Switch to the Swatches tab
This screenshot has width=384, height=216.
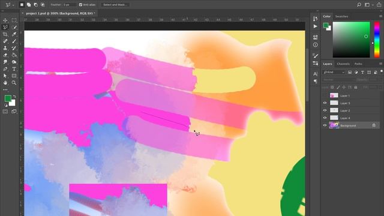341,16
